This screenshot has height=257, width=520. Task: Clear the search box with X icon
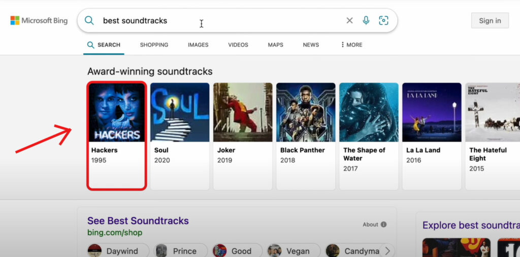click(x=349, y=20)
